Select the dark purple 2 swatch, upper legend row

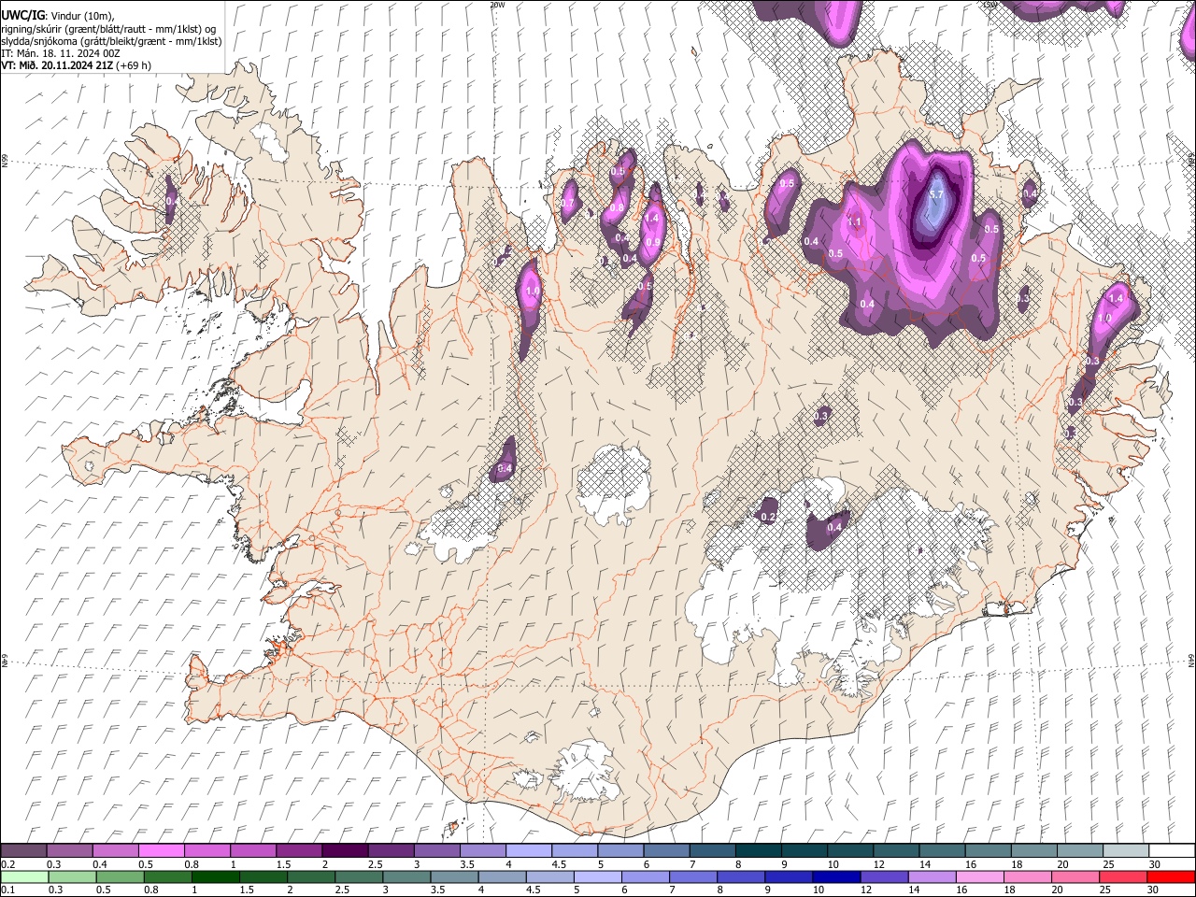(345, 850)
